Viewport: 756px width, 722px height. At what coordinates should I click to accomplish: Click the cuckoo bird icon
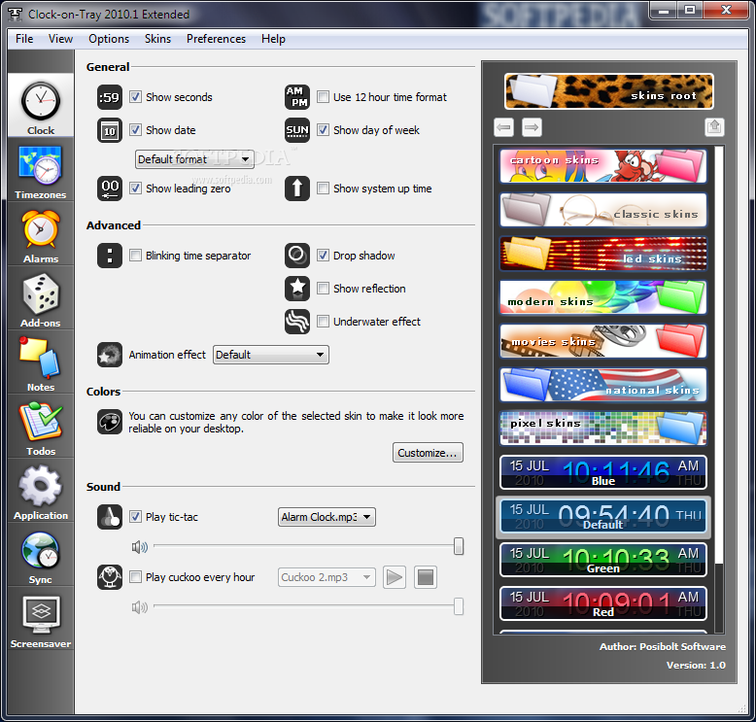(110, 577)
